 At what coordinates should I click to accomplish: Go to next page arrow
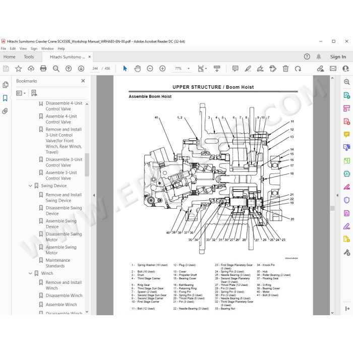(x=81, y=69)
